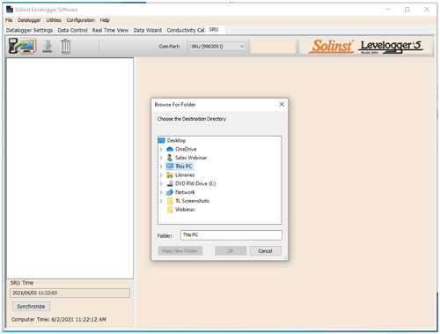Switch to Conductivity Cal tab

click(x=186, y=30)
